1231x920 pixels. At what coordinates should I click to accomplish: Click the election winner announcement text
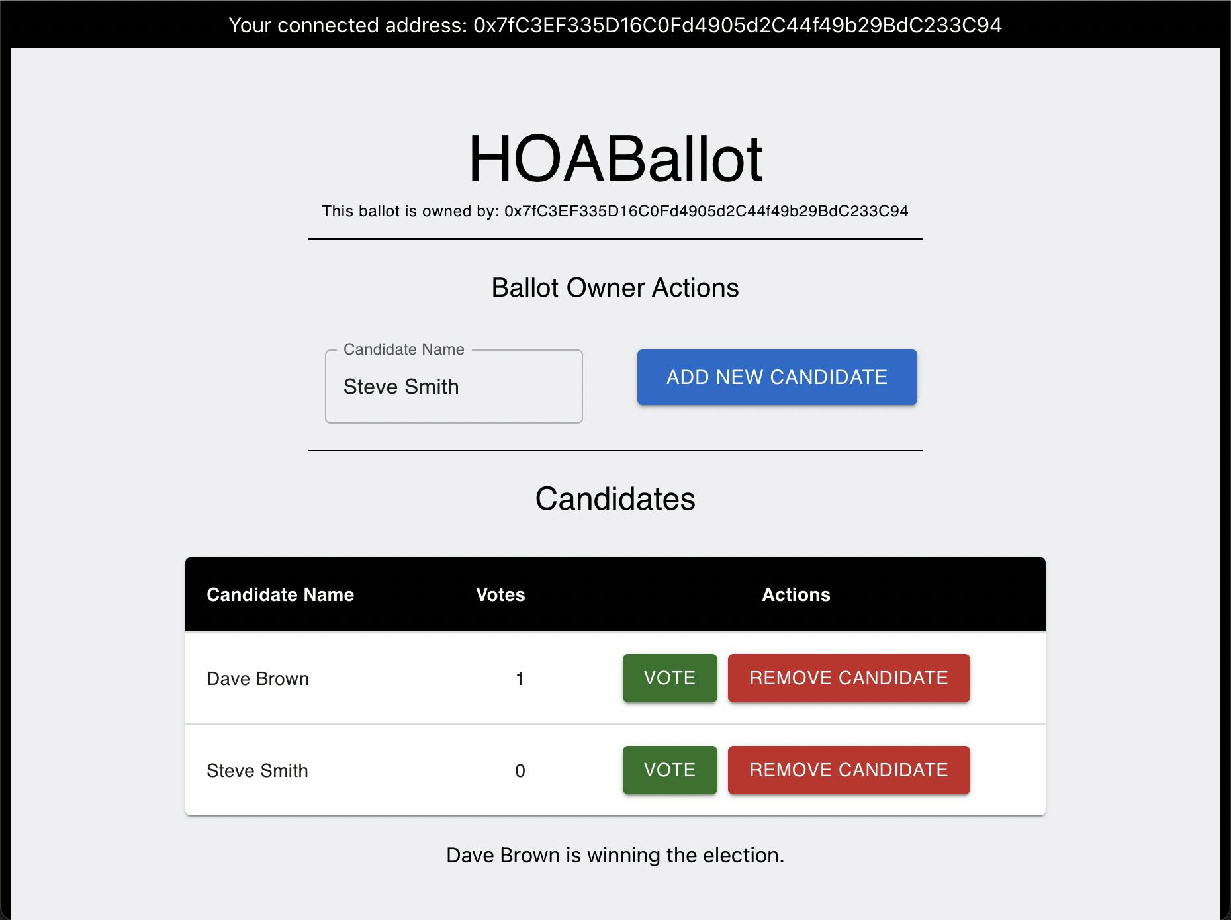pos(615,854)
